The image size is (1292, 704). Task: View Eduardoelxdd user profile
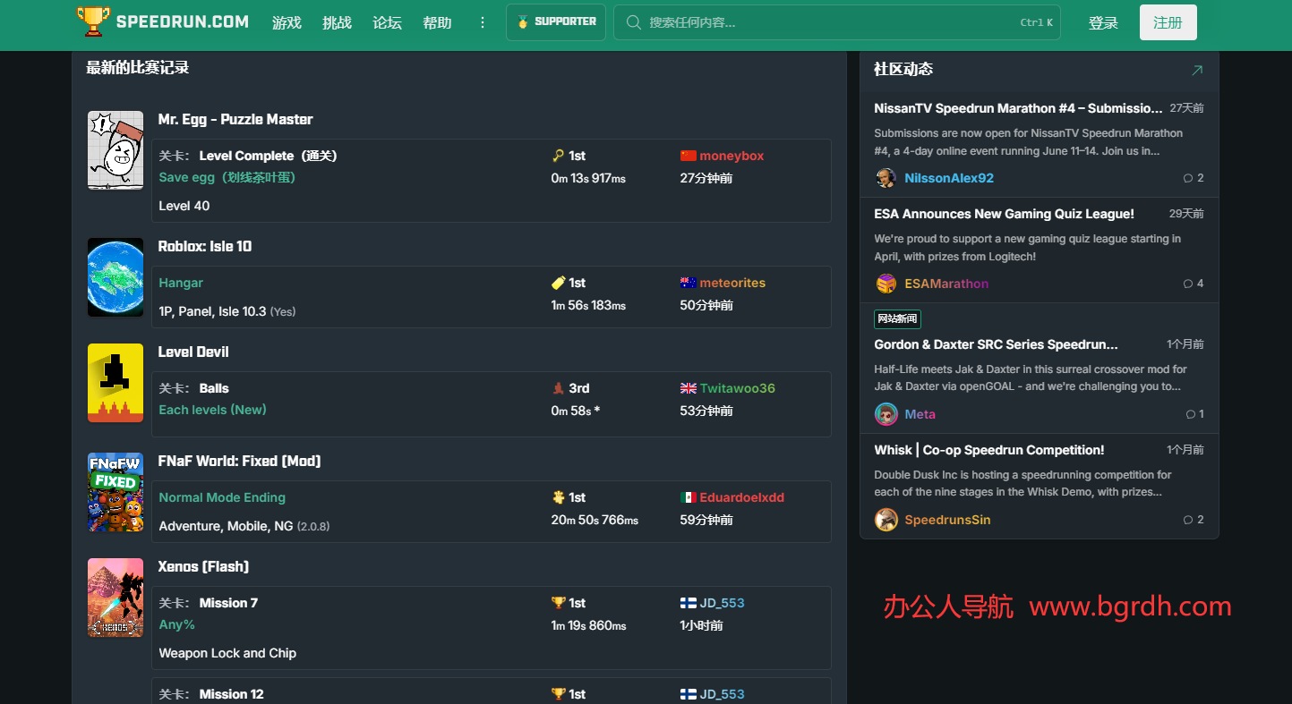tap(742, 497)
